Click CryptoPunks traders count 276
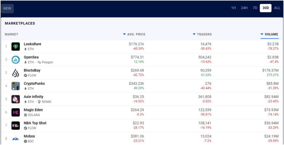The height and width of the screenshot is (145, 284). point(208,83)
